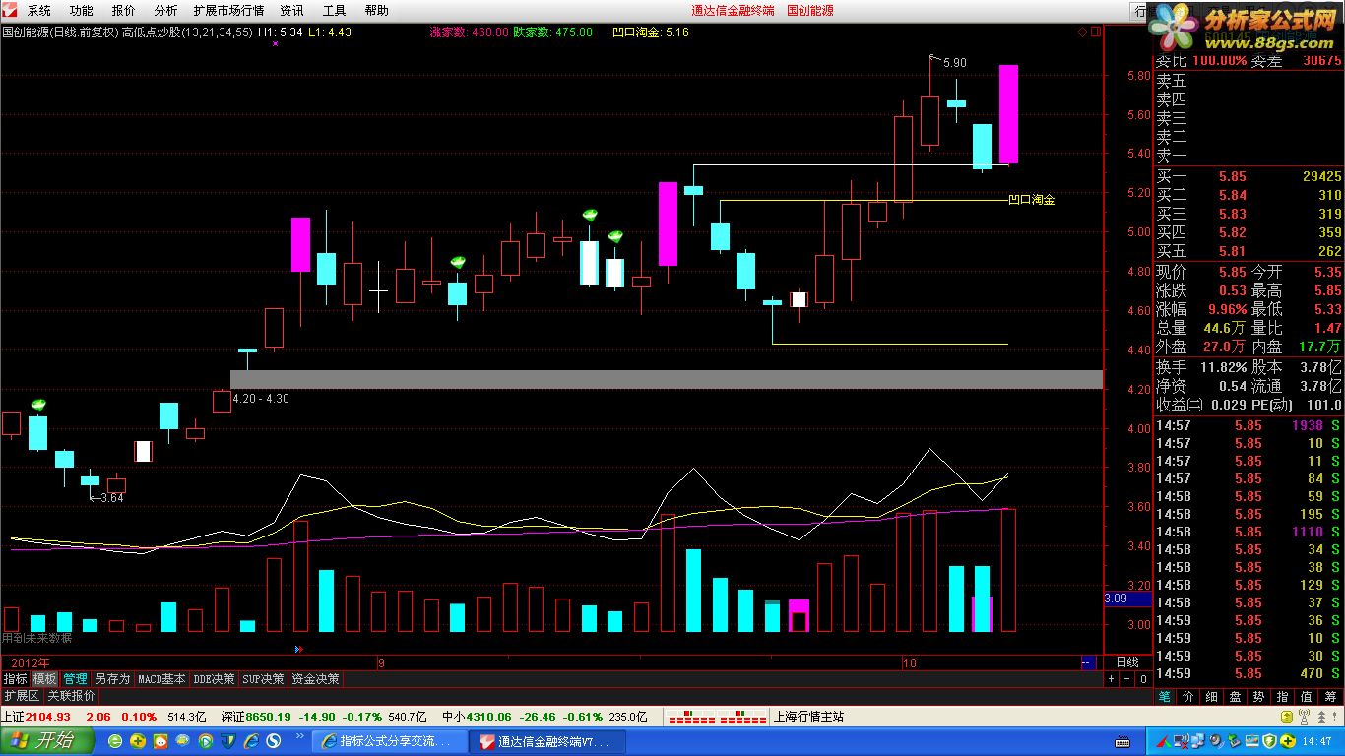The width and height of the screenshot is (1345, 756).
Task: Select the 细 tab in quote panel
Action: pos(1211,695)
